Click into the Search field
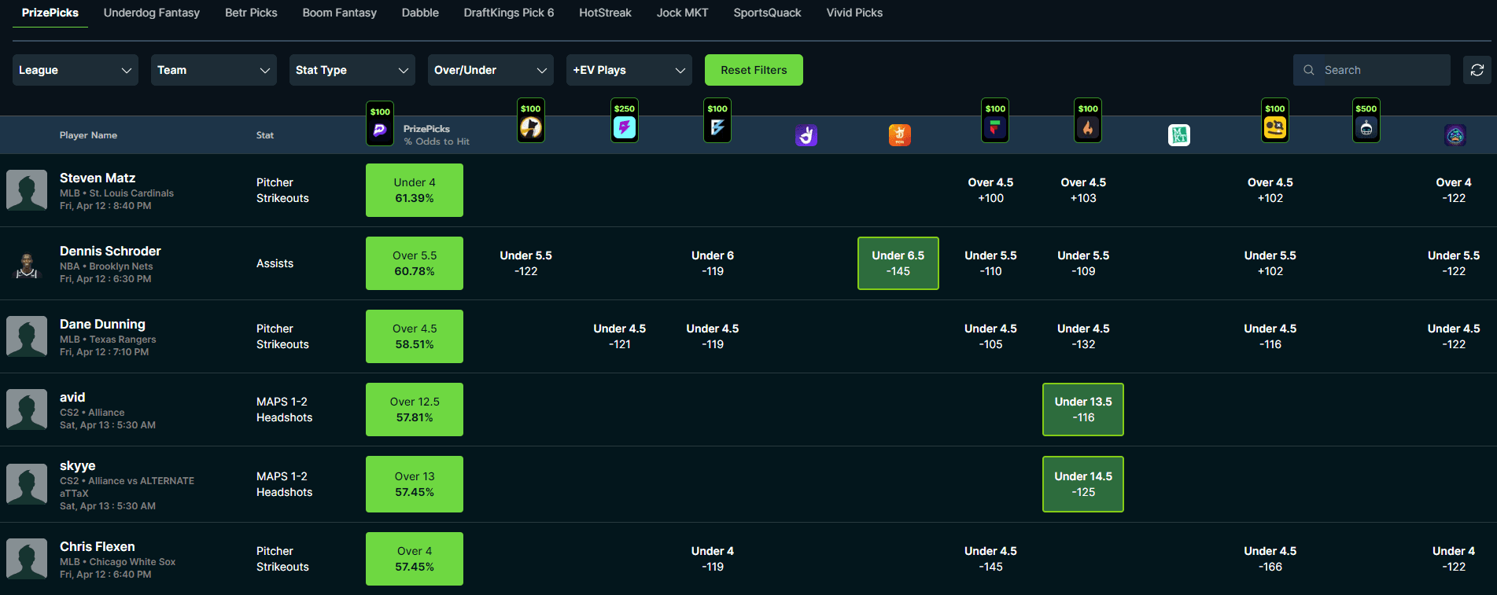The width and height of the screenshot is (1497, 595). coord(1381,70)
